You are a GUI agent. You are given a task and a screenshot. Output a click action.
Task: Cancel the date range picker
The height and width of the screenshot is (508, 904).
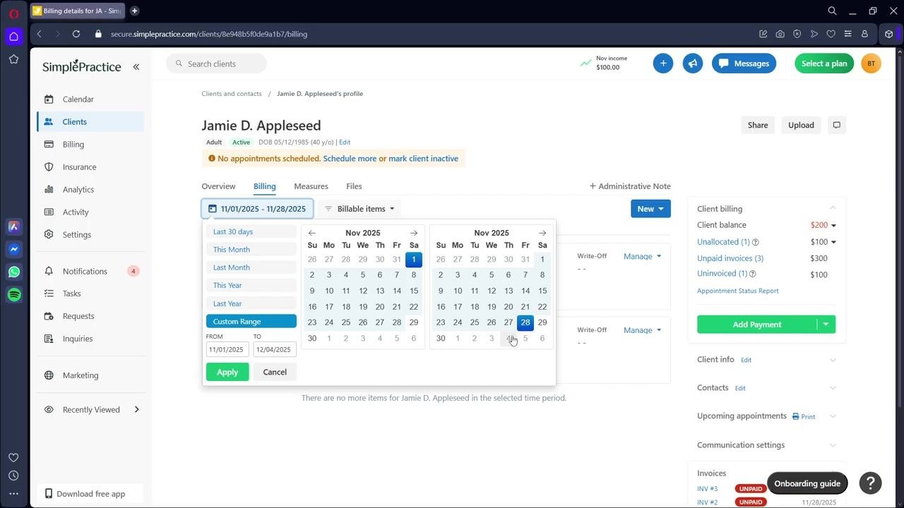[275, 372]
